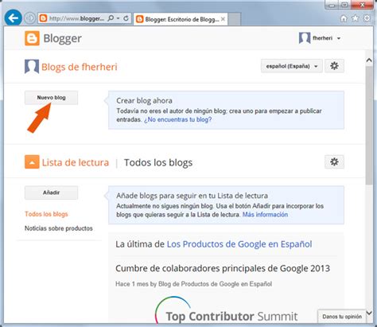Click avatar beside Blogs de fherheri

pos(32,66)
